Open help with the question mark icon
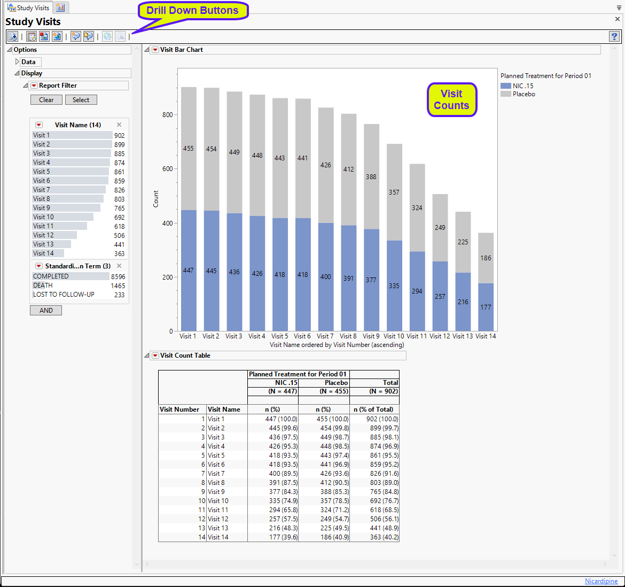 coord(614,36)
